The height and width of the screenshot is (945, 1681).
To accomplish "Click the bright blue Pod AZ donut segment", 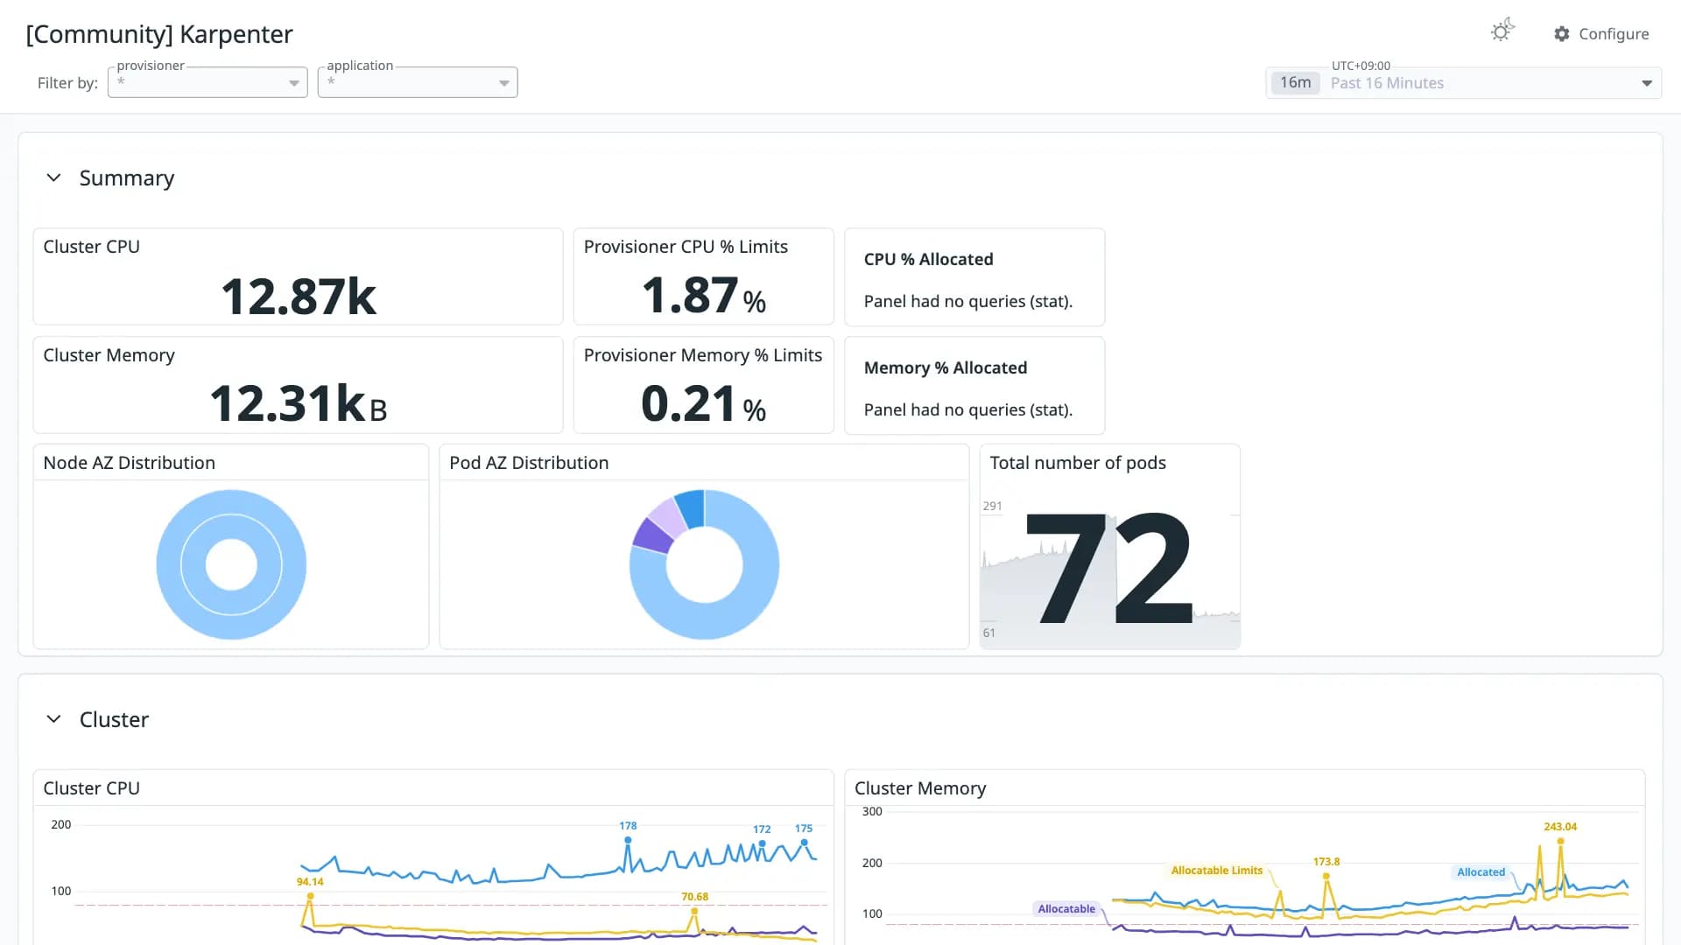I will pyautogui.click(x=691, y=508).
